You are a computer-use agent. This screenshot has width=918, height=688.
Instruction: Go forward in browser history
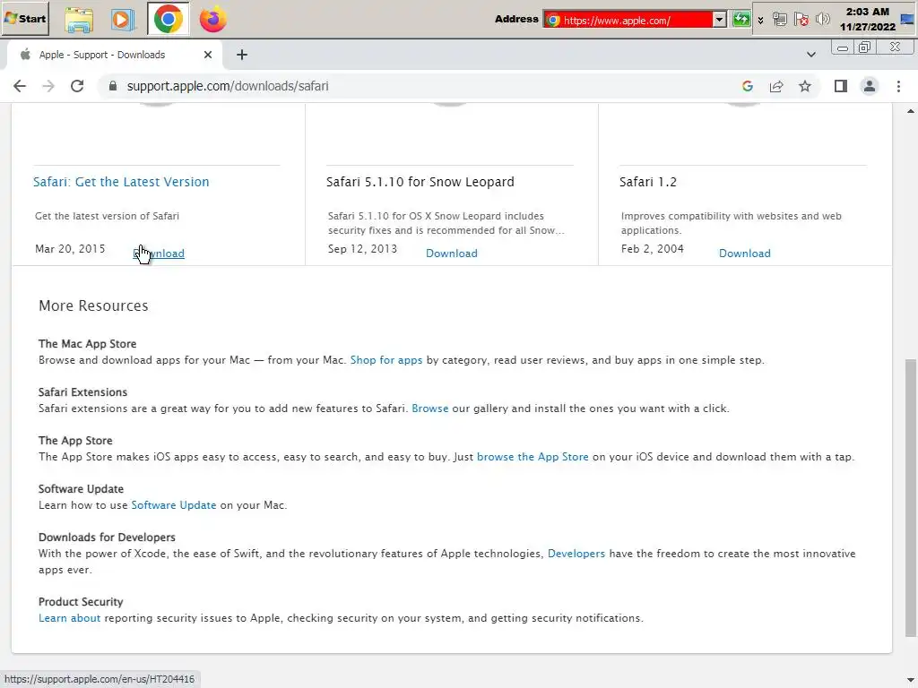(48, 86)
